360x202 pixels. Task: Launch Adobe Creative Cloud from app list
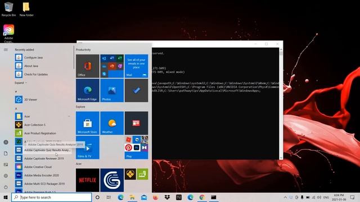click(44, 167)
